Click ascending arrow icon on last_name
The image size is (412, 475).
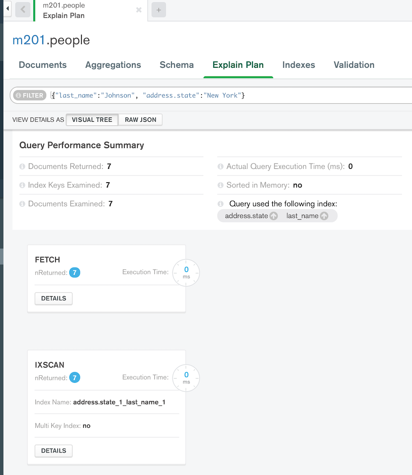[324, 215]
